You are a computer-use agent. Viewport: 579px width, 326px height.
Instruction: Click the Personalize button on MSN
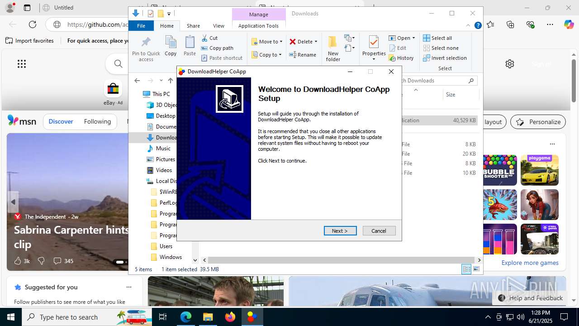[x=538, y=122]
